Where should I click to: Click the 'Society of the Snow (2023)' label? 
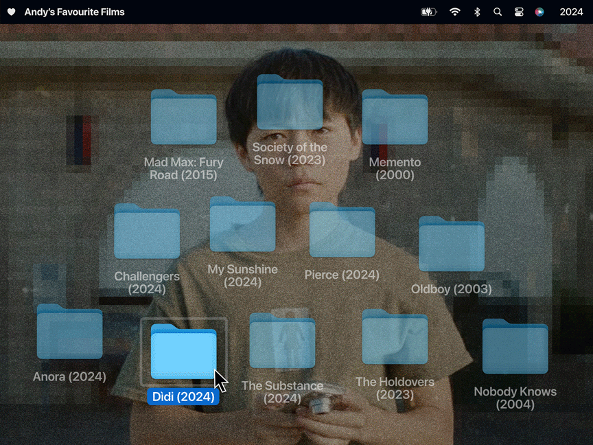[x=290, y=154]
